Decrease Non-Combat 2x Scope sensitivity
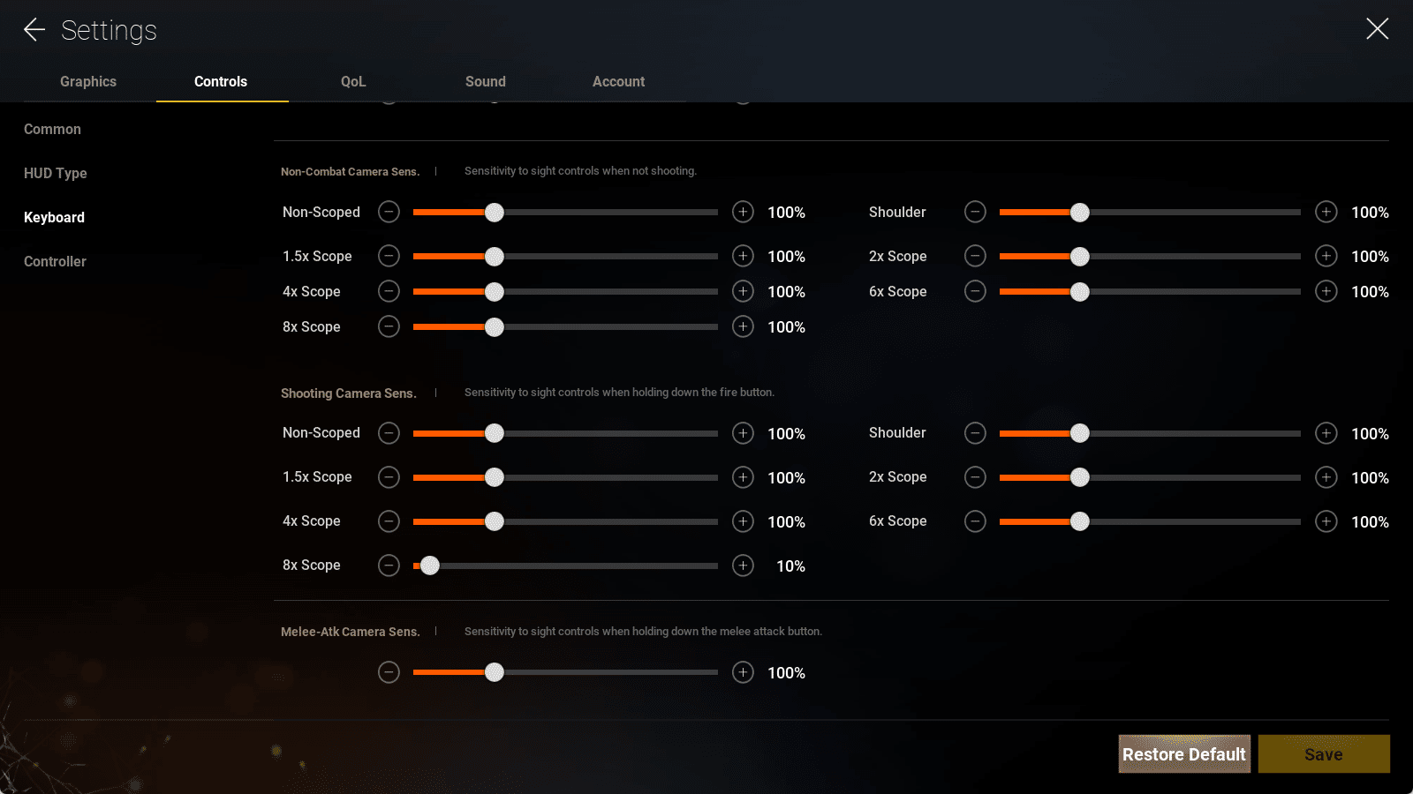The width and height of the screenshot is (1413, 794). click(975, 256)
